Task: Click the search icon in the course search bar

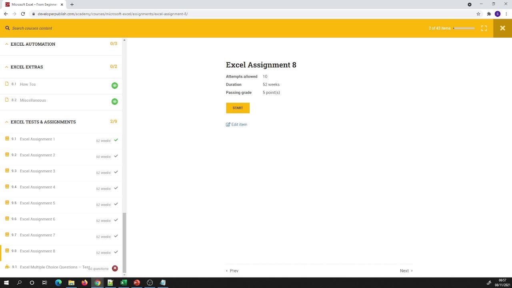Action: click(x=7, y=28)
